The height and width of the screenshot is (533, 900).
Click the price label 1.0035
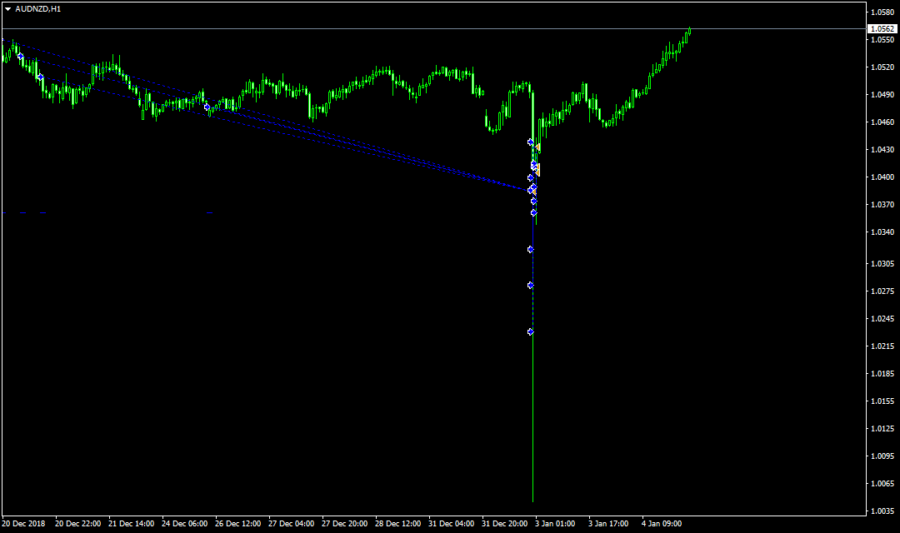882,511
